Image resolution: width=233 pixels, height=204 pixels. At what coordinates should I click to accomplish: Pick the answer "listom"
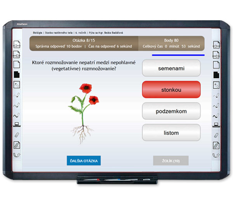click(171, 133)
